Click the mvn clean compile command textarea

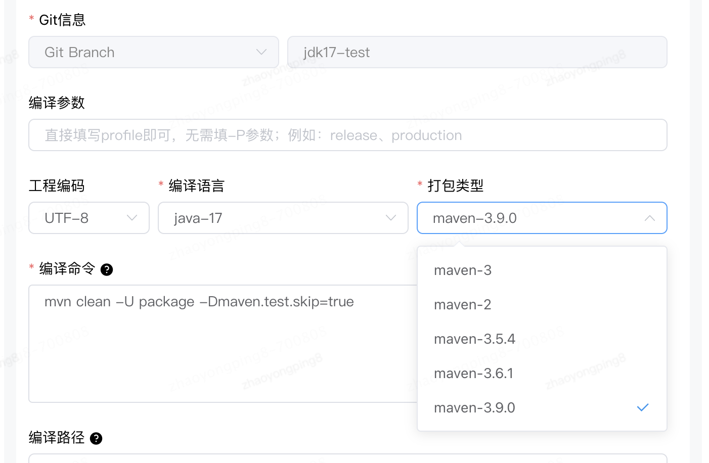[x=223, y=344]
